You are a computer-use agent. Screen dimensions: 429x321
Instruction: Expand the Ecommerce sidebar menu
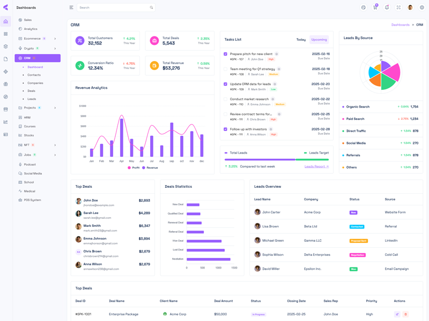coord(55,39)
